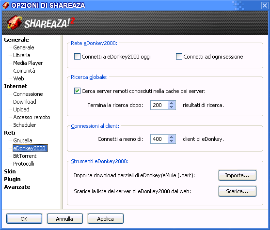Screen dimensions: 270x230
Task: Select Protocolli in the tree
Action: click(24, 164)
